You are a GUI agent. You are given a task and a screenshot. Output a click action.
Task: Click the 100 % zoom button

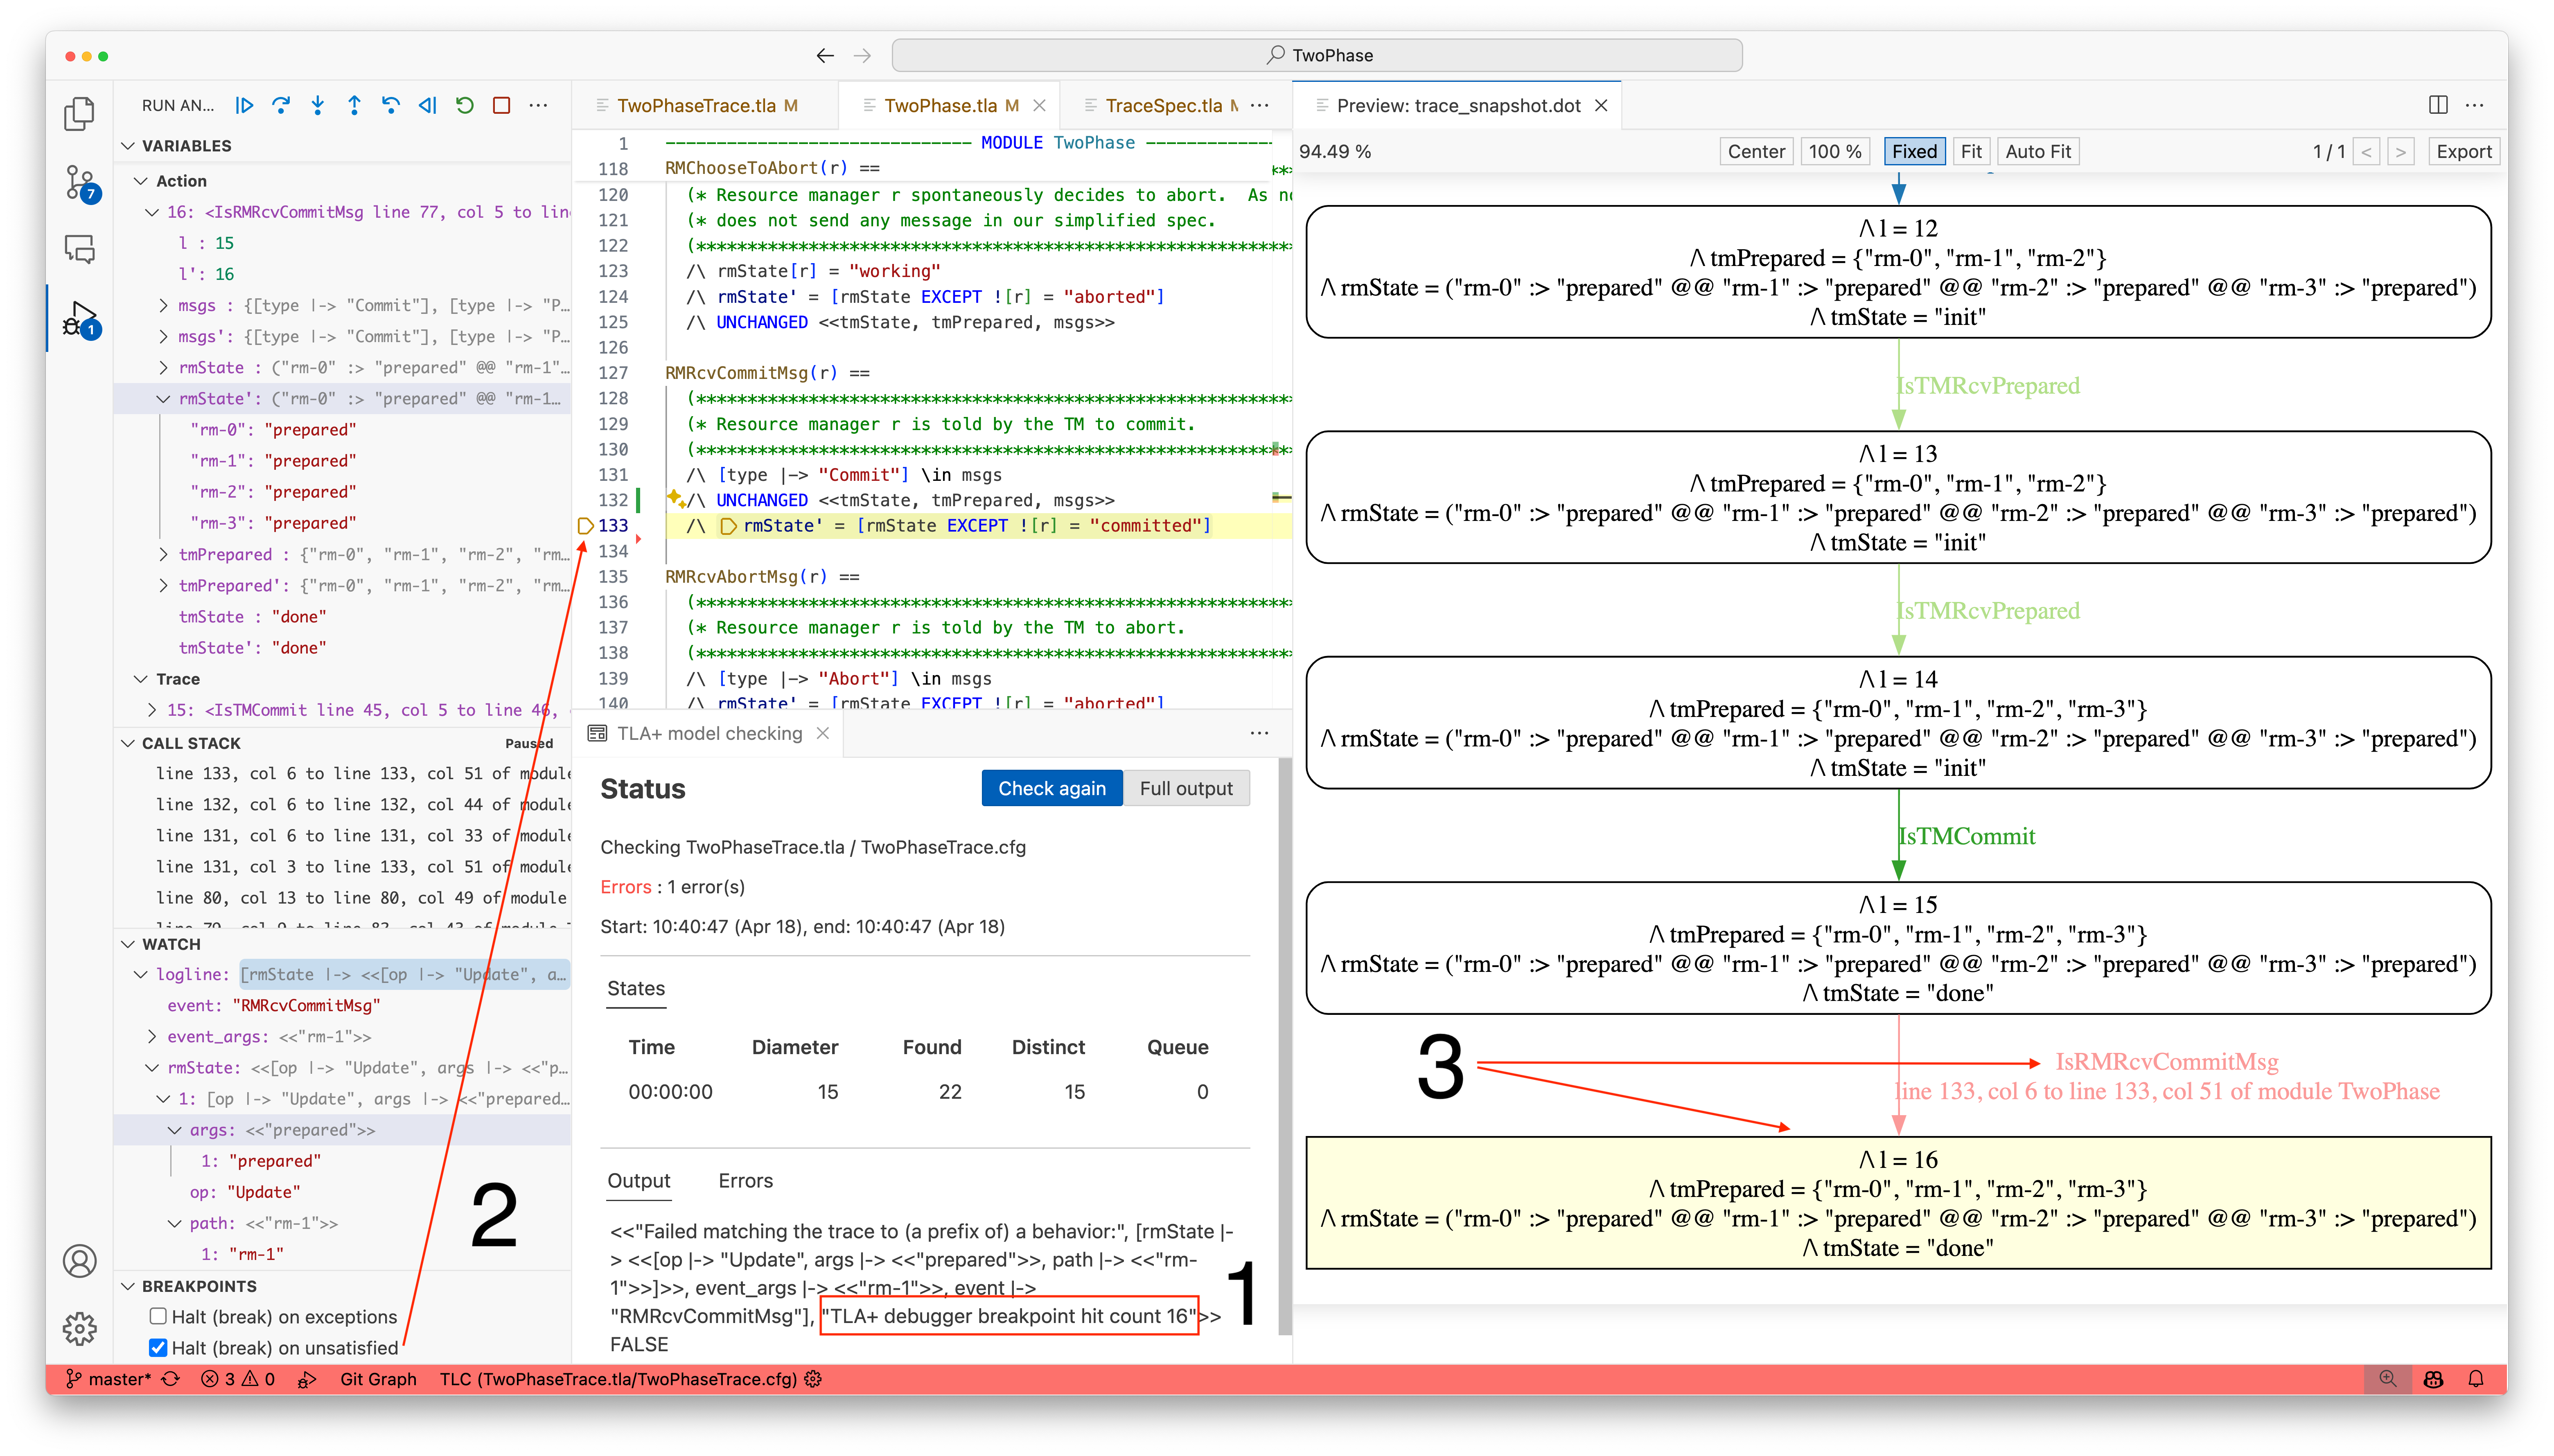click(1835, 151)
